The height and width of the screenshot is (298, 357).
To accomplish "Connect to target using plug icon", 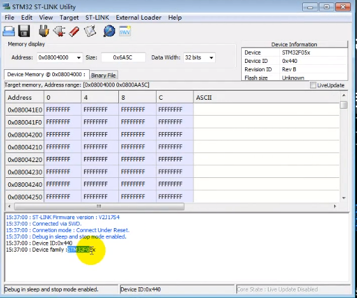I will (44, 30).
